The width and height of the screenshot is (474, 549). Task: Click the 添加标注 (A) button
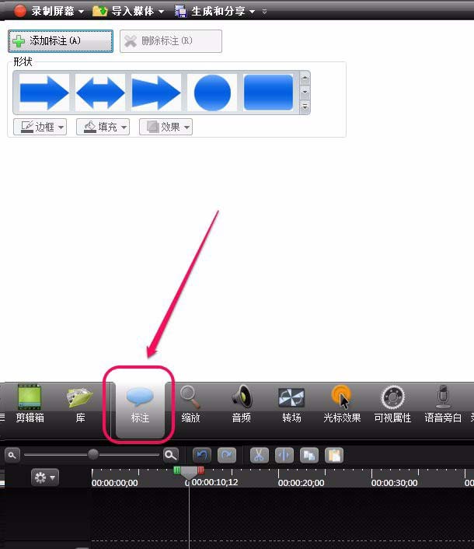tap(61, 41)
